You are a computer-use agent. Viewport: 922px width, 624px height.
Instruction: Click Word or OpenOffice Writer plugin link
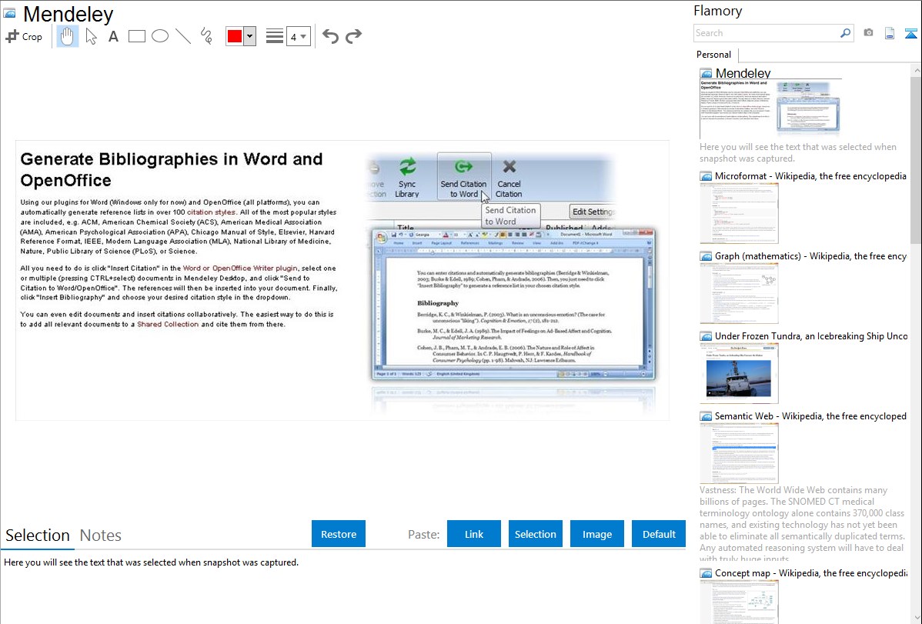(240, 269)
